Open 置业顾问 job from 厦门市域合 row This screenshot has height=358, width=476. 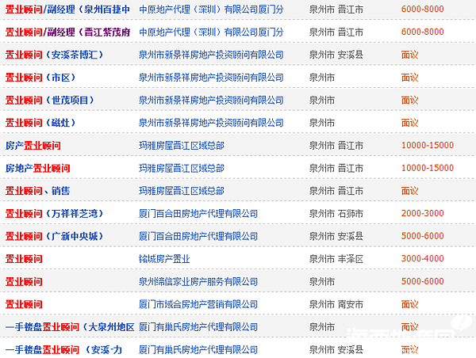click(x=24, y=305)
